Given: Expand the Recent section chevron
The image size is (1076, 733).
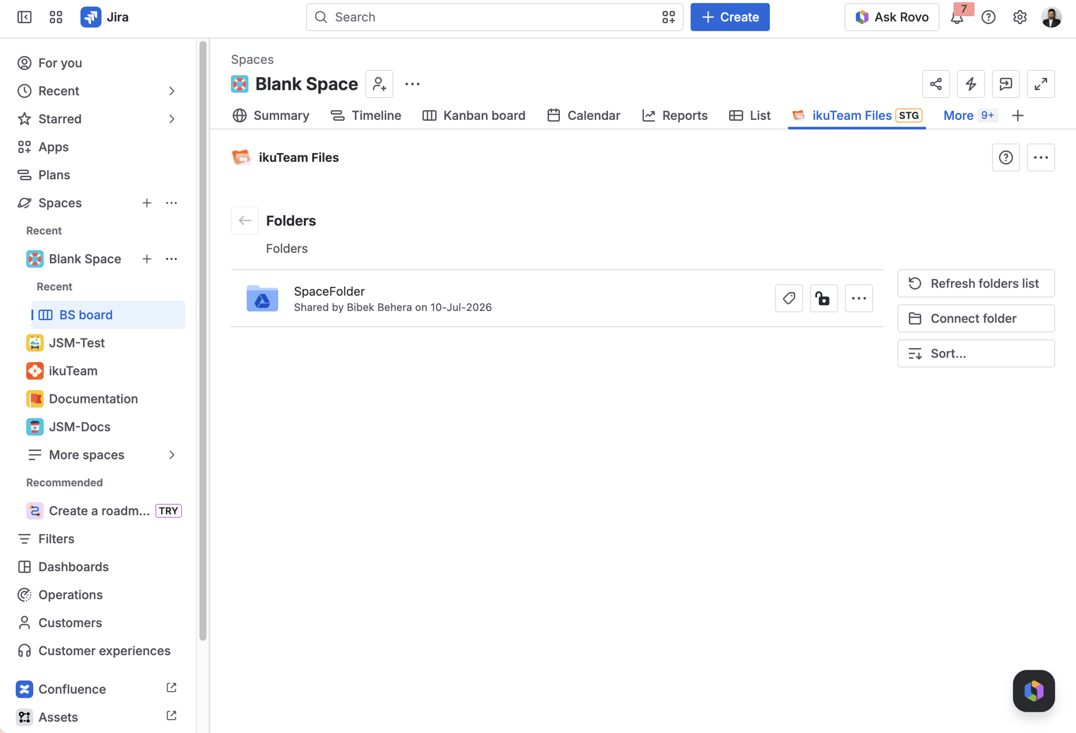Looking at the screenshot, I should click(171, 91).
